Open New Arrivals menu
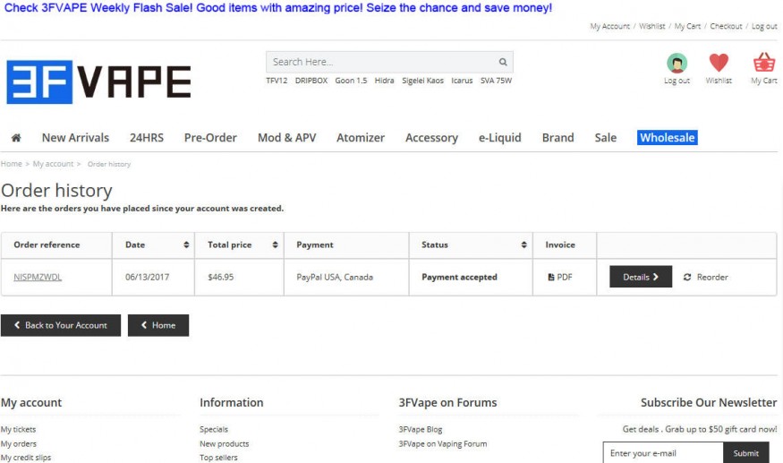Image resolution: width=783 pixels, height=463 pixels. 75,138
